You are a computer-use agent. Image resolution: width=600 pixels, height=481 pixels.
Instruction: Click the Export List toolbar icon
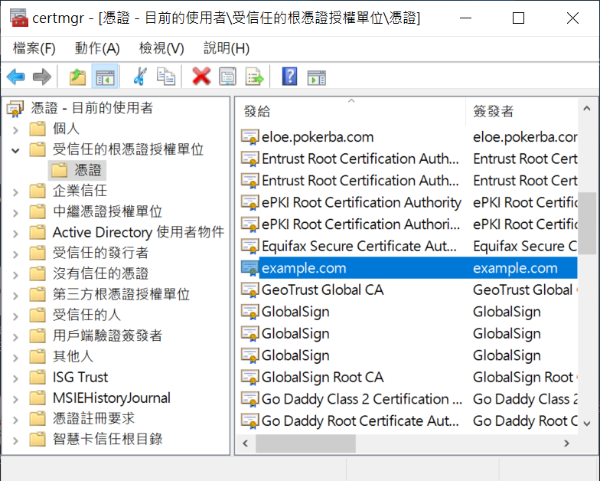pos(254,77)
